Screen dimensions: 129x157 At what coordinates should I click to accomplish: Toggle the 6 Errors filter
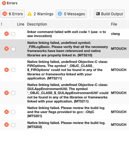coord(13,14)
